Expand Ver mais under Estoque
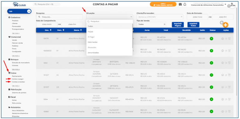Viewport: 240px width, 119px height. (x=16, y=69)
